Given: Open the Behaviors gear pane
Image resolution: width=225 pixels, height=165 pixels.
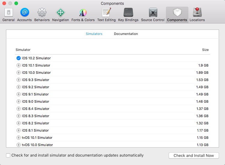Looking at the screenshot, I should pos(42,15).
